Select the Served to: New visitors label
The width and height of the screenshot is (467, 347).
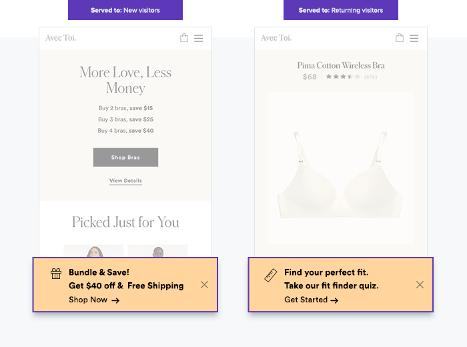[x=125, y=10]
